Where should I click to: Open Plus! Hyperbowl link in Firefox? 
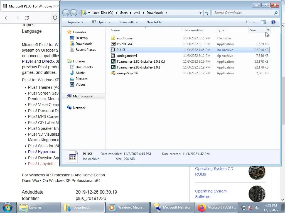tap(42, 152)
